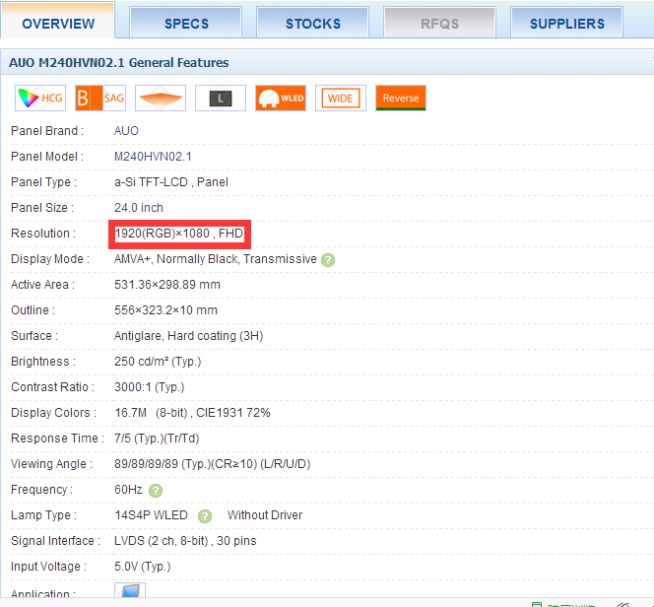Click 'a-Si TFT-LCD , Panel' value
The height and width of the screenshot is (607, 654).
171,182
